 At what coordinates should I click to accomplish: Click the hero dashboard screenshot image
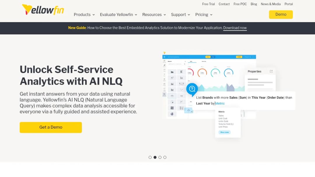pyautogui.click(x=228, y=95)
